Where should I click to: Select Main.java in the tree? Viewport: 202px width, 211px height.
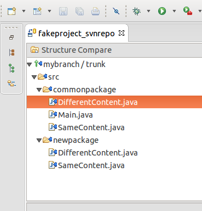tap(76, 115)
